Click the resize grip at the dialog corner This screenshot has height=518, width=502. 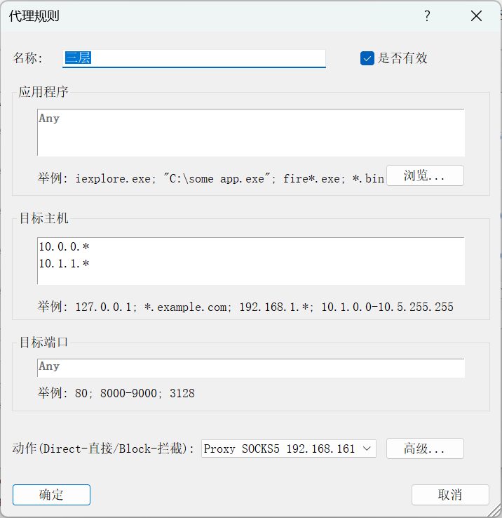tap(495, 511)
